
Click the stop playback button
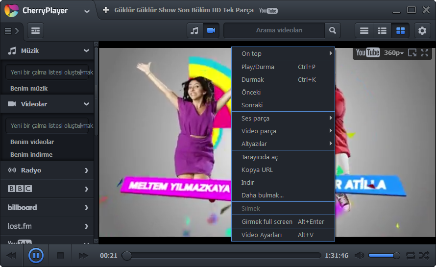[60, 255]
